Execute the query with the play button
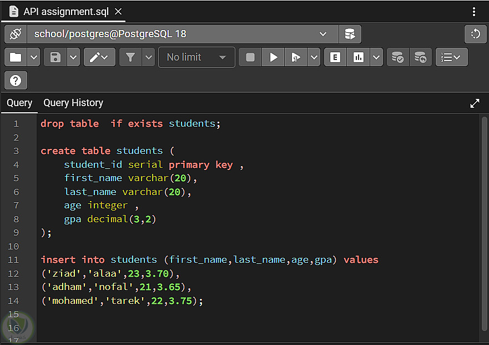The width and height of the screenshot is (489, 345). pyautogui.click(x=273, y=57)
